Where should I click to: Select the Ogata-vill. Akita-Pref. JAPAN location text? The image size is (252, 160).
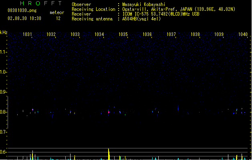(x=179, y=9)
